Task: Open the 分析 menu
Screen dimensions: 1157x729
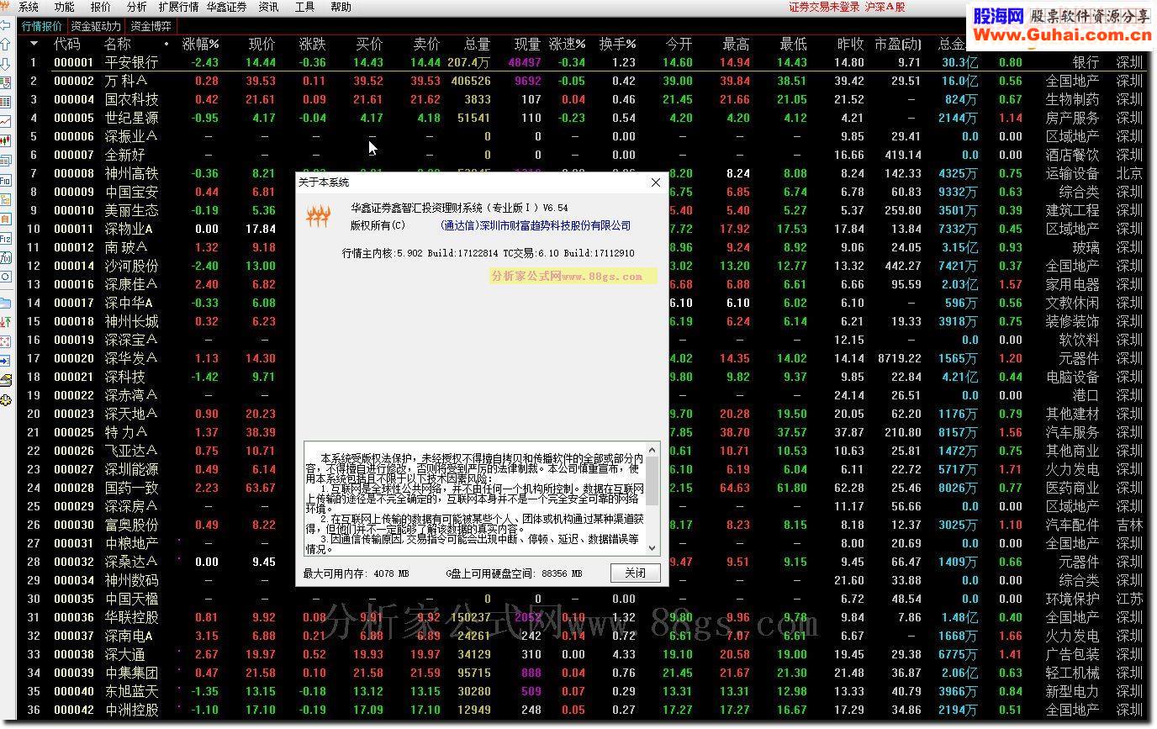Action: 136,7
